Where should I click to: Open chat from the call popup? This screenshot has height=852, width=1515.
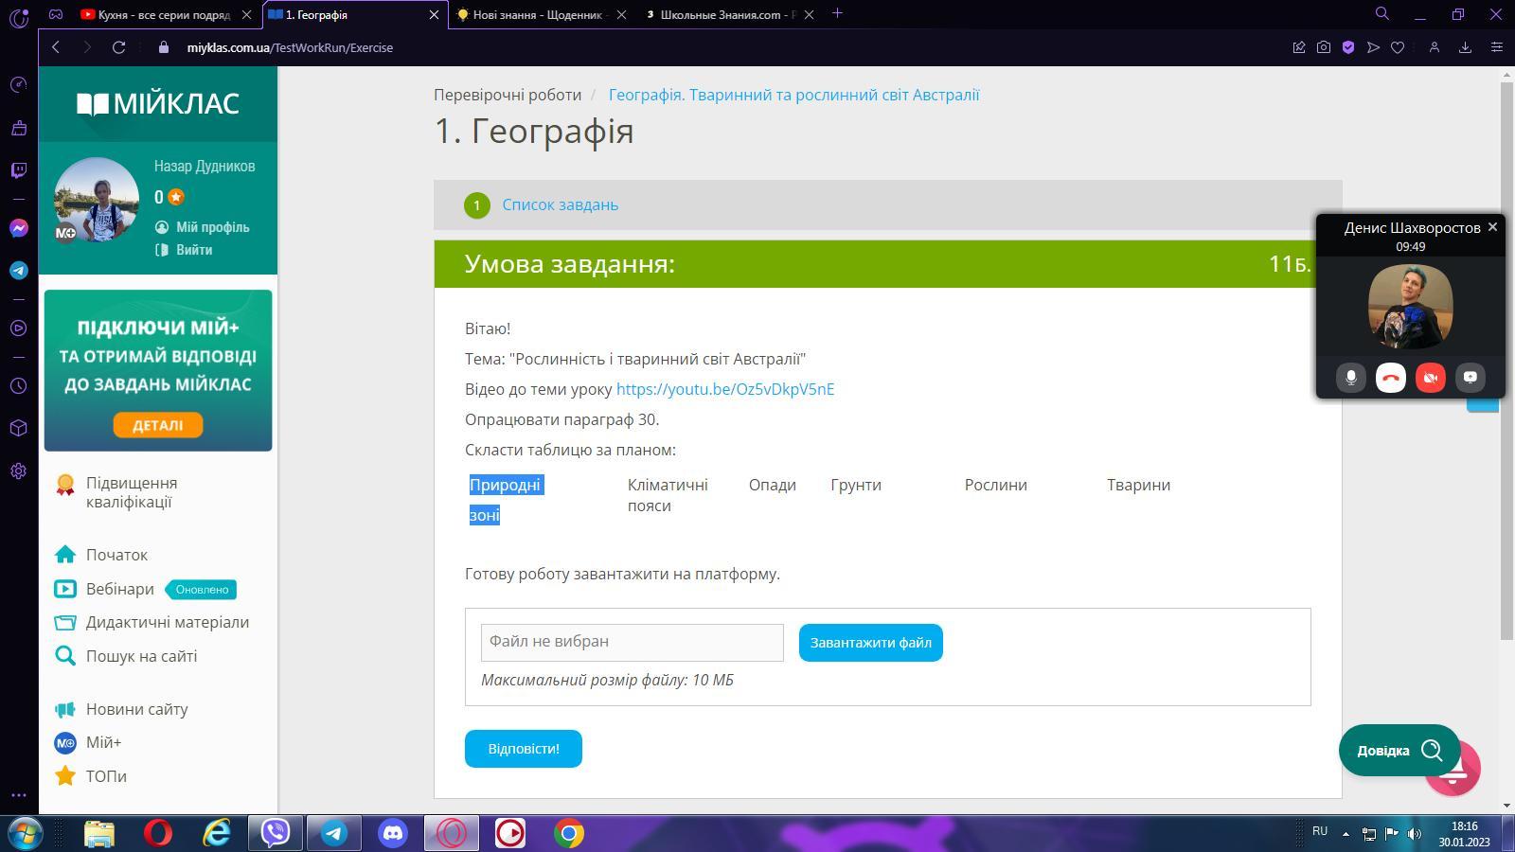pyautogui.click(x=1470, y=377)
